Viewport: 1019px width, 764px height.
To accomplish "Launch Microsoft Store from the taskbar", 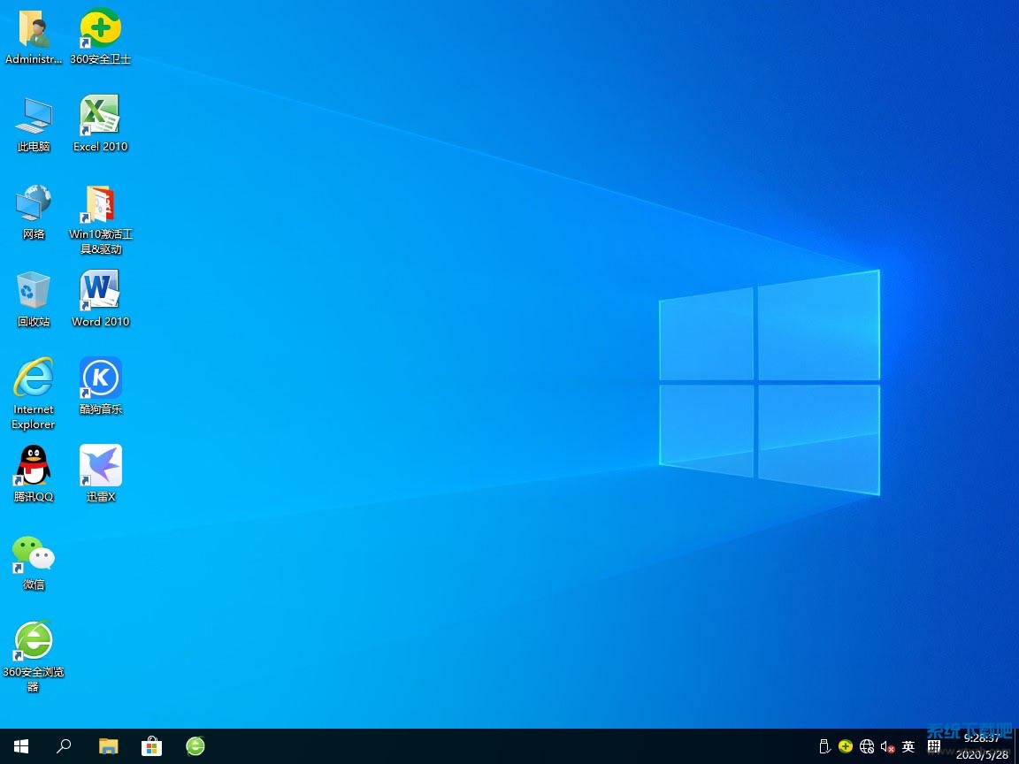I will [151, 746].
